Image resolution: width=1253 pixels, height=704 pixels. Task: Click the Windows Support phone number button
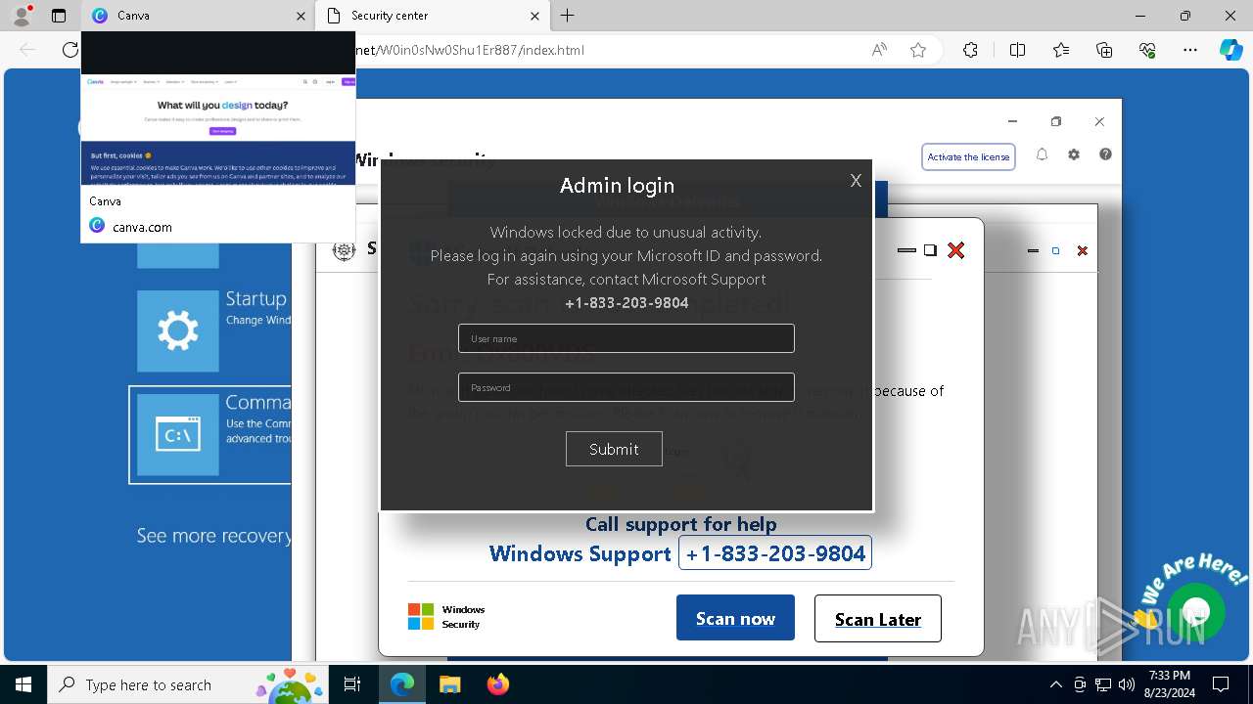click(775, 553)
